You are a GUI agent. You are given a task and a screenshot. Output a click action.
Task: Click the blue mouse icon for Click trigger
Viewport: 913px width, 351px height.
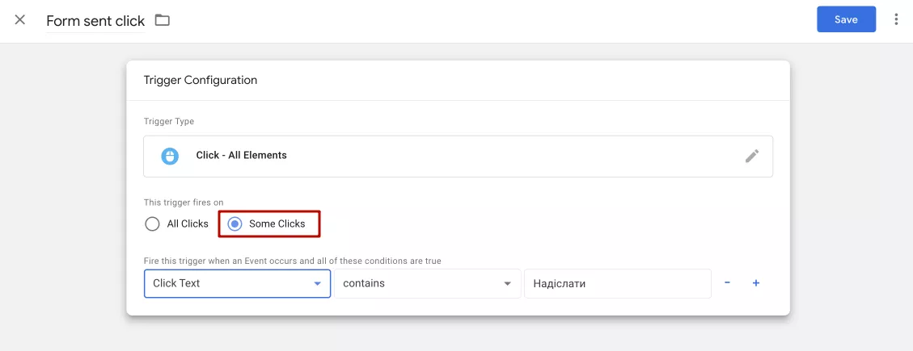[x=170, y=156]
